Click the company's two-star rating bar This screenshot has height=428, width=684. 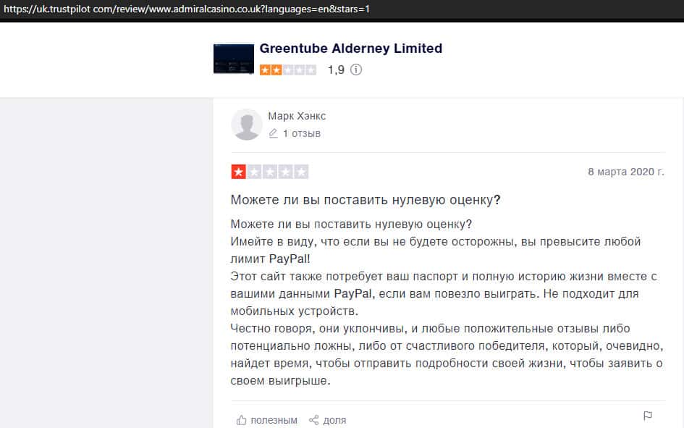point(288,70)
